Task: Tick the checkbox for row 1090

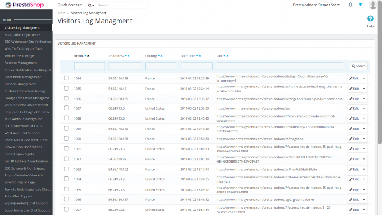Action: [x=66, y=139]
